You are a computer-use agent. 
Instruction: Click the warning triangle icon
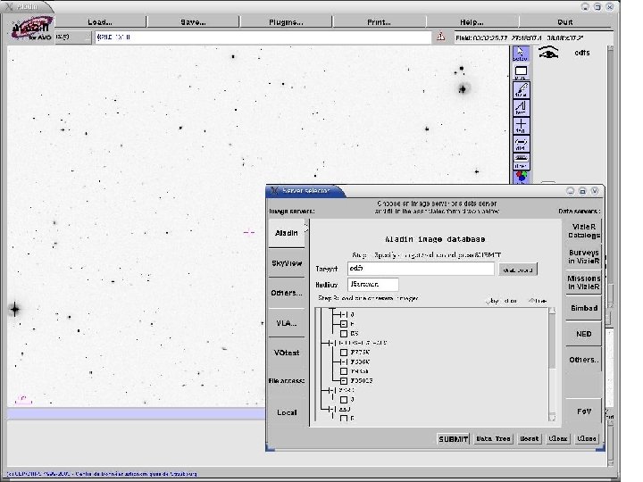pyautogui.click(x=441, y=37)
